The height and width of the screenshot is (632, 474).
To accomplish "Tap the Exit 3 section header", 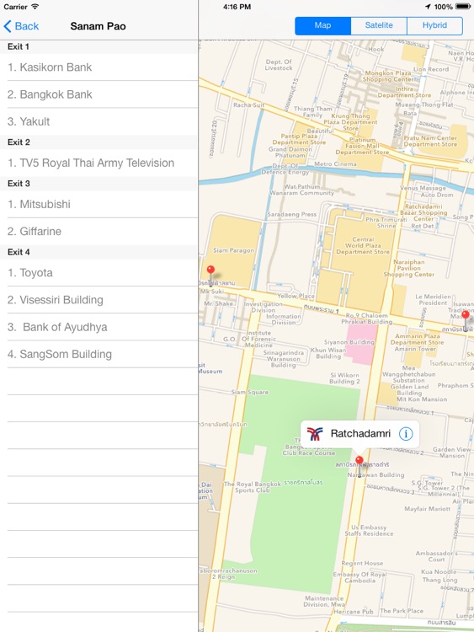I will tap(99, 184).
